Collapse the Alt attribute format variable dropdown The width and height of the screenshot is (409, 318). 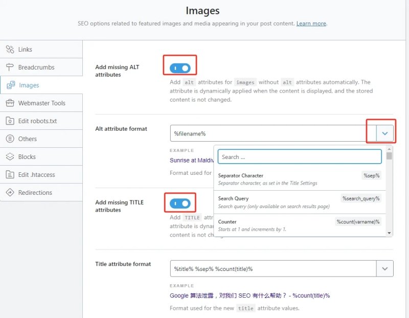385,133
